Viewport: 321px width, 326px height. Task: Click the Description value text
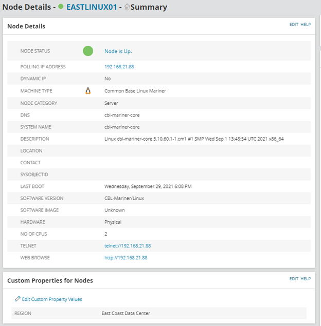pos(194,139)
